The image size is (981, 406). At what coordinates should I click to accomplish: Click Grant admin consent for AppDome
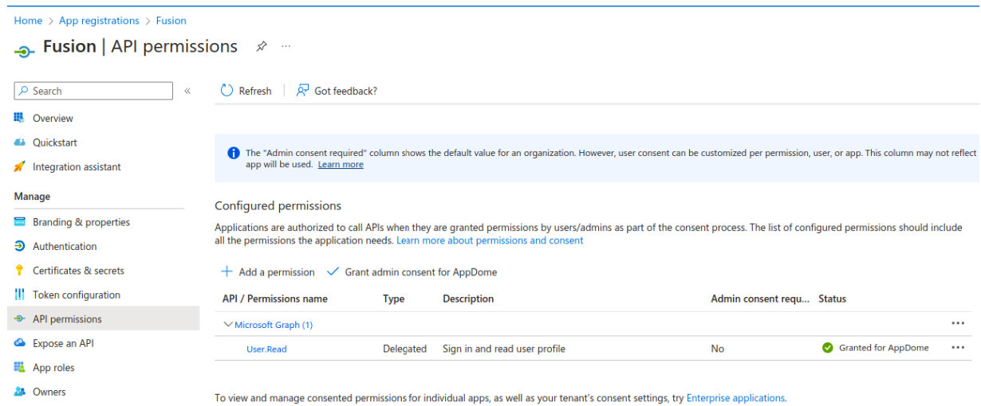click(420, 272)
